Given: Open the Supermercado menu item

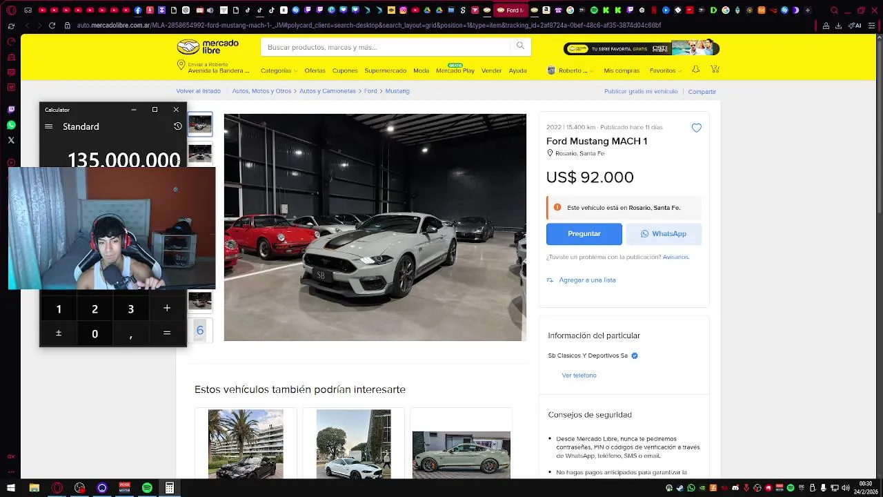Looking at the screenshot, I should pos(386,70).
